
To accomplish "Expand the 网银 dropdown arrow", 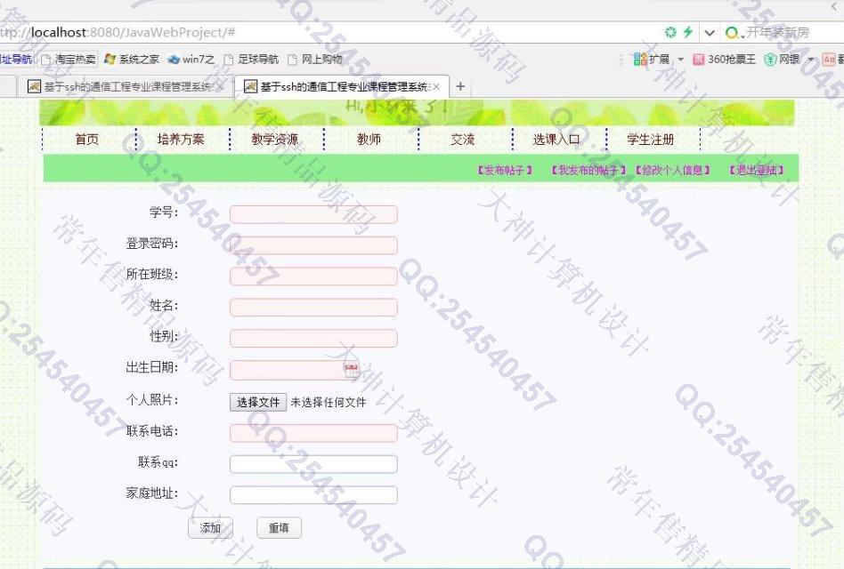I will coord(811,59).
